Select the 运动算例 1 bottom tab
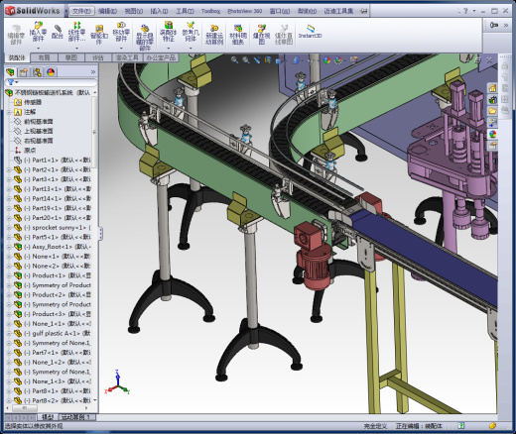Viewport: 516px width, 434px height. click(x=76, y=417)
